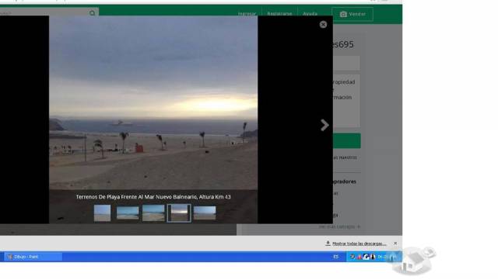
Task: Open the Ayuda link in header
Action: [x=310, y=14]
